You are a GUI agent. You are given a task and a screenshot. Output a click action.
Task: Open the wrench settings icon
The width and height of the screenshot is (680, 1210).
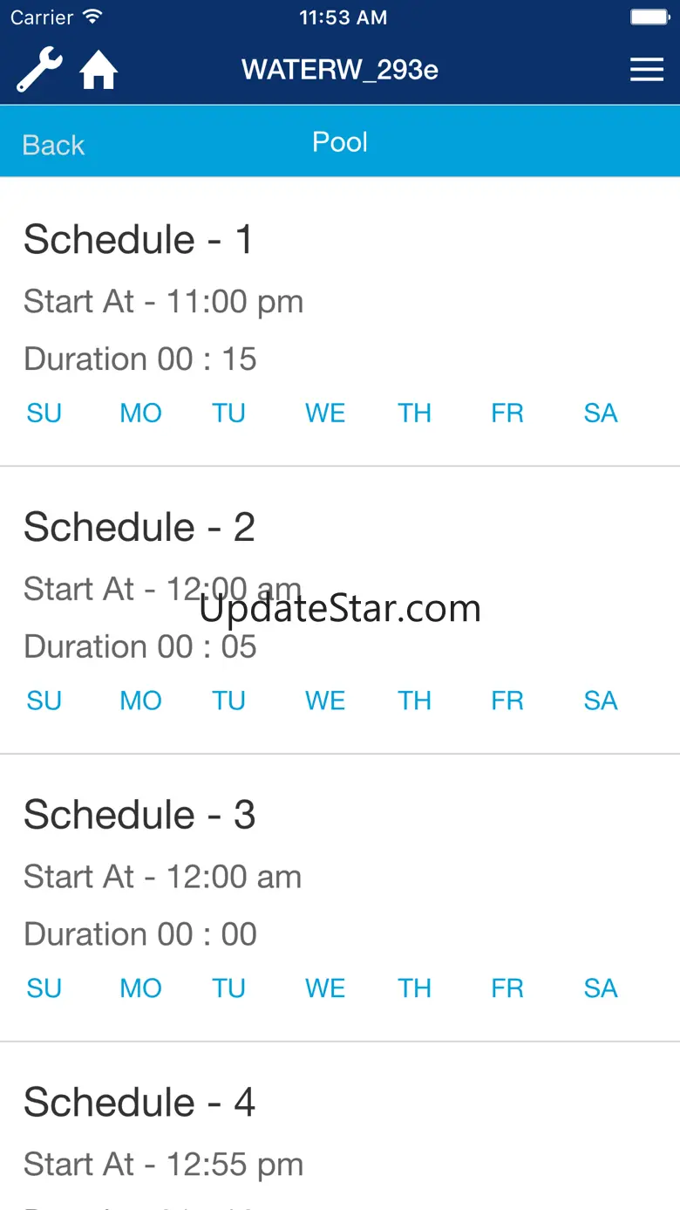coord(39,71)
